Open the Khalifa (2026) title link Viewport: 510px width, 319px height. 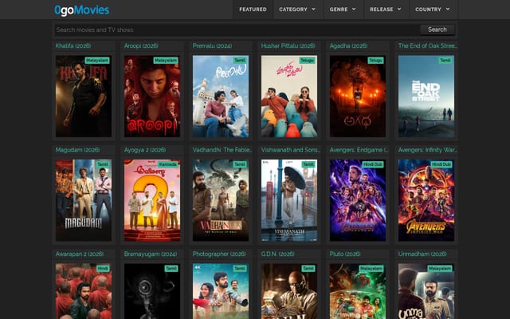(73, 46)
